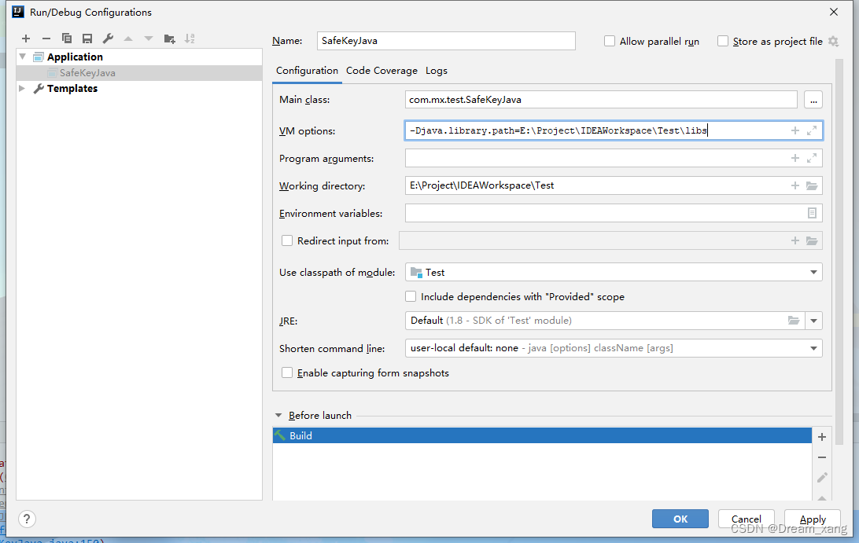Switch to the Configuration tab

(307, 71)
